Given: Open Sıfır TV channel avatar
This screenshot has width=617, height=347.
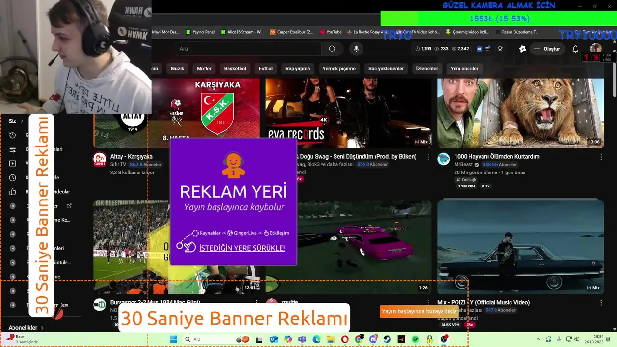Looking at the screenshot, I should (x=99, y=159).
